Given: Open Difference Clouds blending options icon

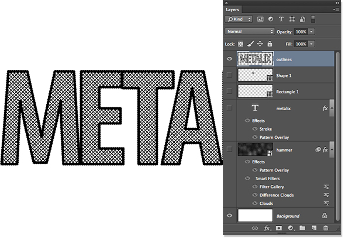Looking at the screenshot, I should [x=326, y=195].
